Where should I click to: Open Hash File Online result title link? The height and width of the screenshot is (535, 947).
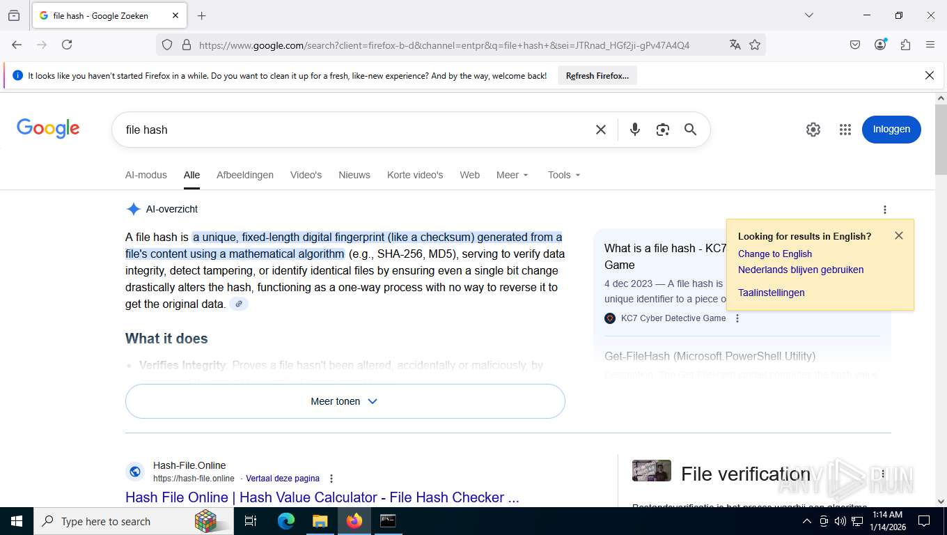(x=322, y=497)
